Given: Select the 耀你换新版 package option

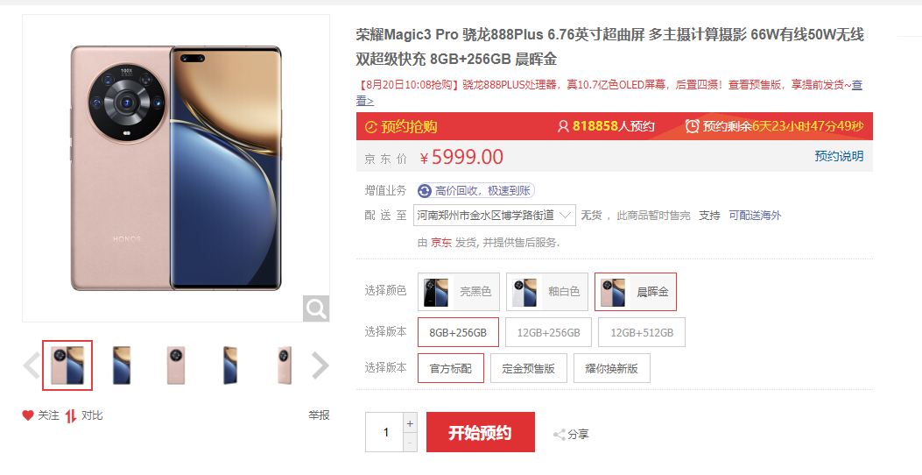Looking at the screenshot, I should (611, 368).
